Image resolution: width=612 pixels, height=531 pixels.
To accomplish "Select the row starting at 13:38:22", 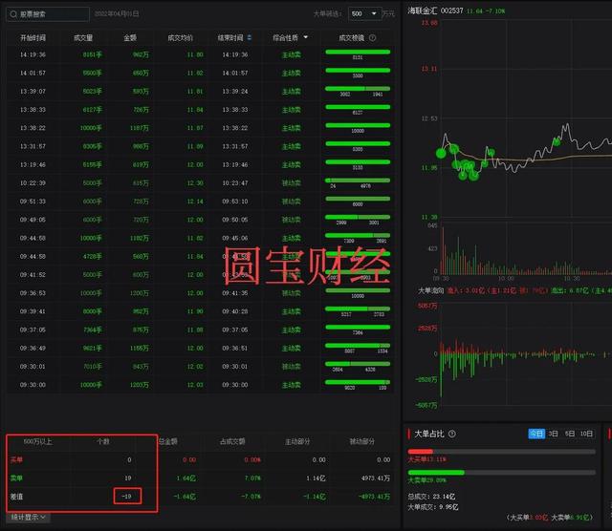I will click(200, 128).
